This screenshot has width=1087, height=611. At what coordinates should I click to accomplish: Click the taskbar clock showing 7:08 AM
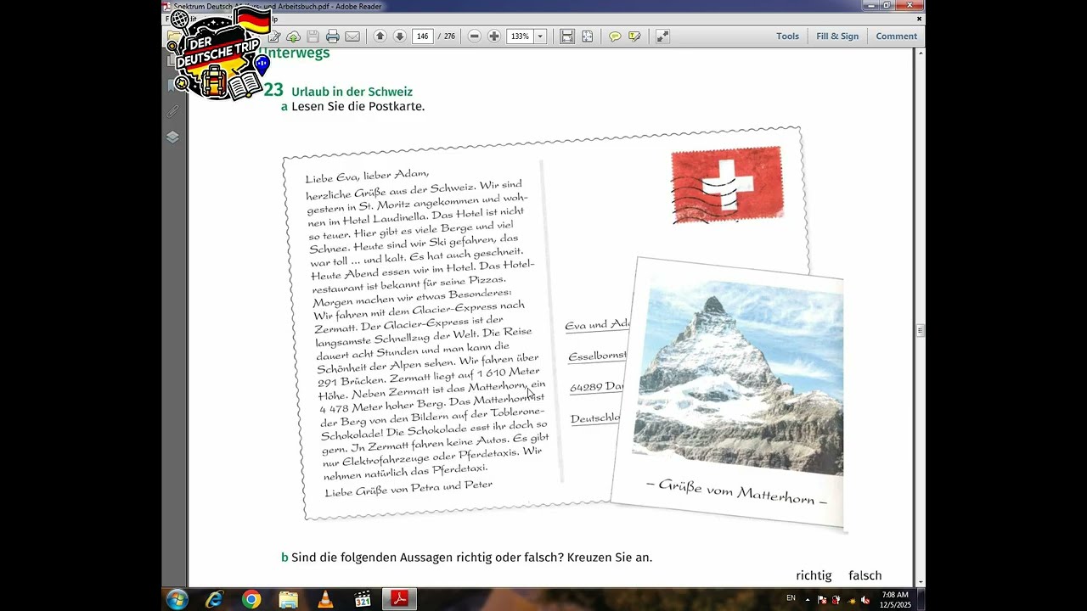(x=895, y=600)
